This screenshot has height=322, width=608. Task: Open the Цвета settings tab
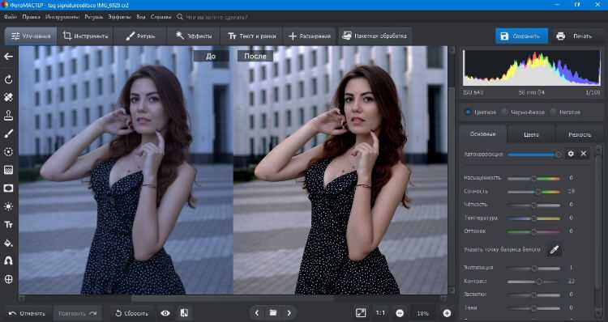(x=531, y=134)
